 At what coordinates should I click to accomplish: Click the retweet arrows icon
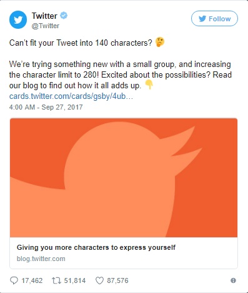[x=56, y=280]
